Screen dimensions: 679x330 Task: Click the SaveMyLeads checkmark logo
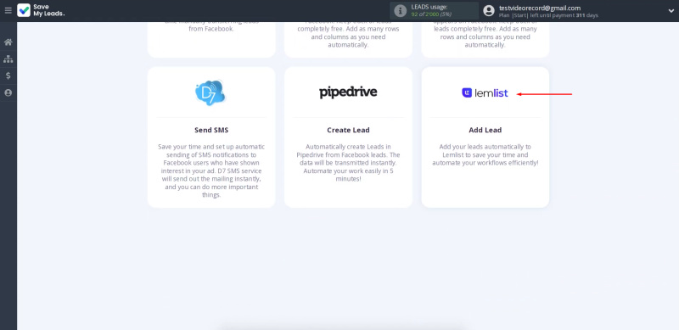click(24, 10)
